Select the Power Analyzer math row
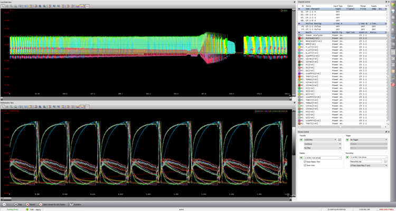The height and width of the screenshot is (211, 396). pyautogui.click(x=342, y=35)
